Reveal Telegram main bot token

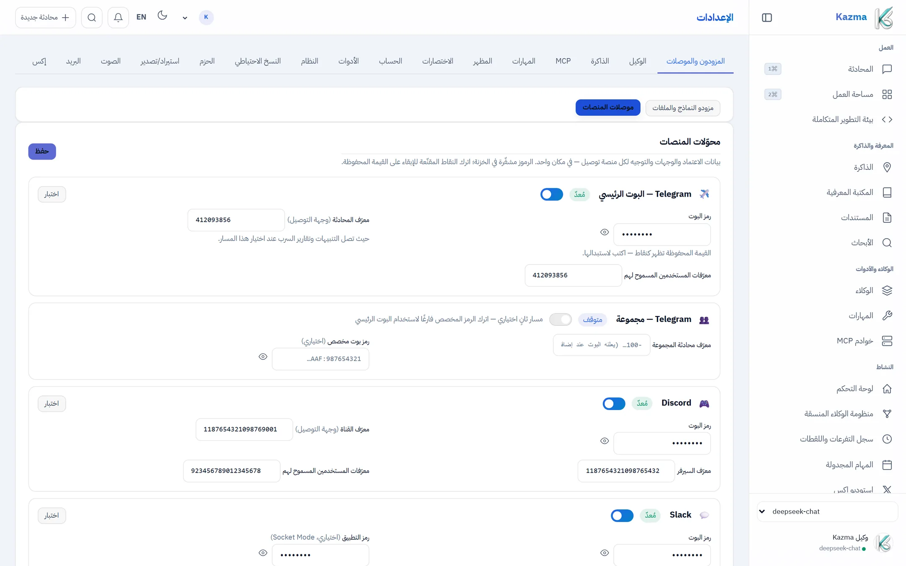(x=604, y=232)
